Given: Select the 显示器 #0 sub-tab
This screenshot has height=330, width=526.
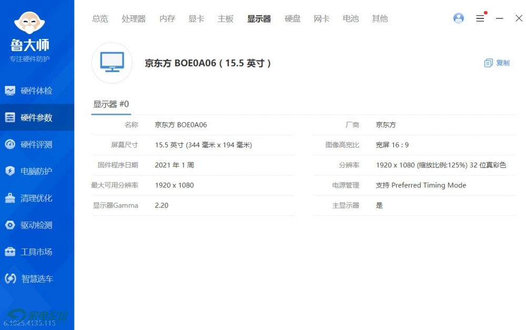Looking at the screenshot, I should pos(111,104).
